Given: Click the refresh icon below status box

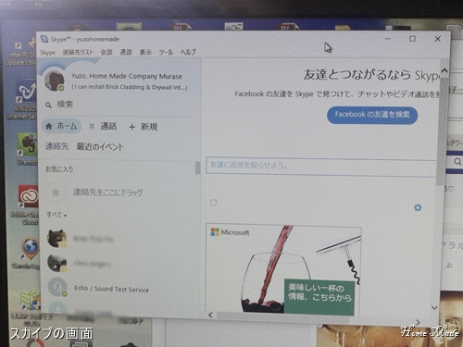Looking at the screenshot, I should [214, 203].
